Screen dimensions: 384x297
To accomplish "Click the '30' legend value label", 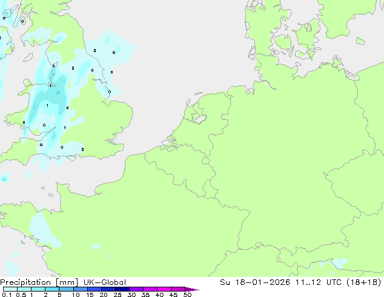I will pos(131,295).
